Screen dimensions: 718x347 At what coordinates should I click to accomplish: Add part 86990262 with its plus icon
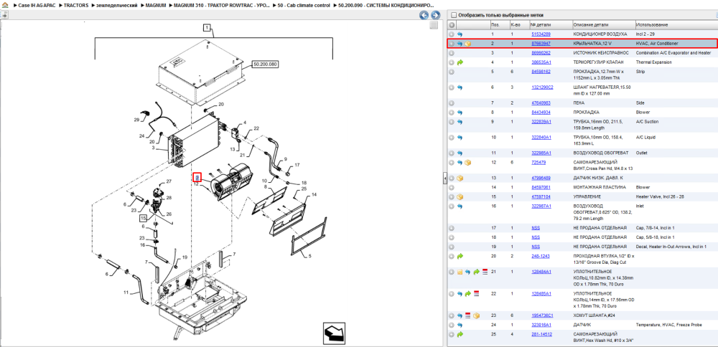point(452,53)
